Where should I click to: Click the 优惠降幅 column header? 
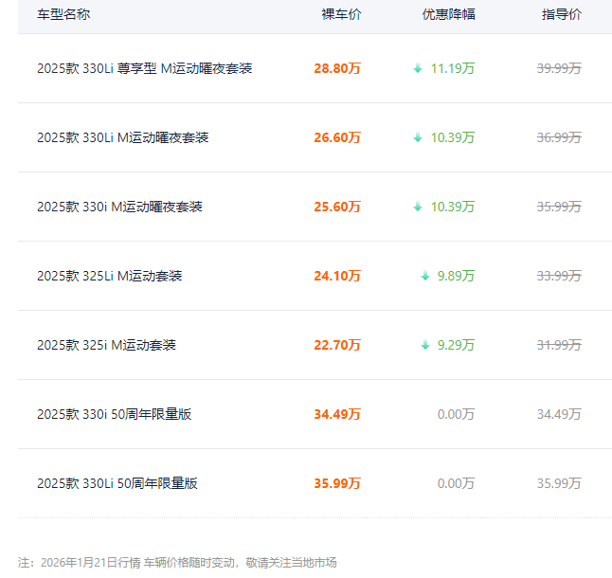click(448, 15)
